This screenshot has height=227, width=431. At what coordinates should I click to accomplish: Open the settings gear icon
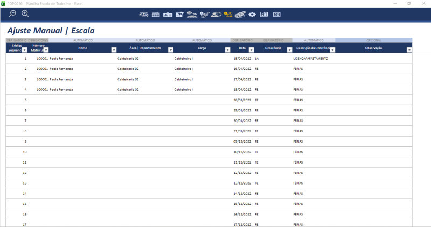tap(252, 14)
